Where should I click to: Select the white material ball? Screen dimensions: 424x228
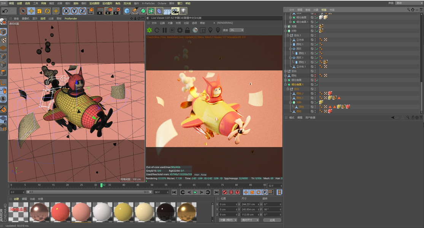pos(103,212)
